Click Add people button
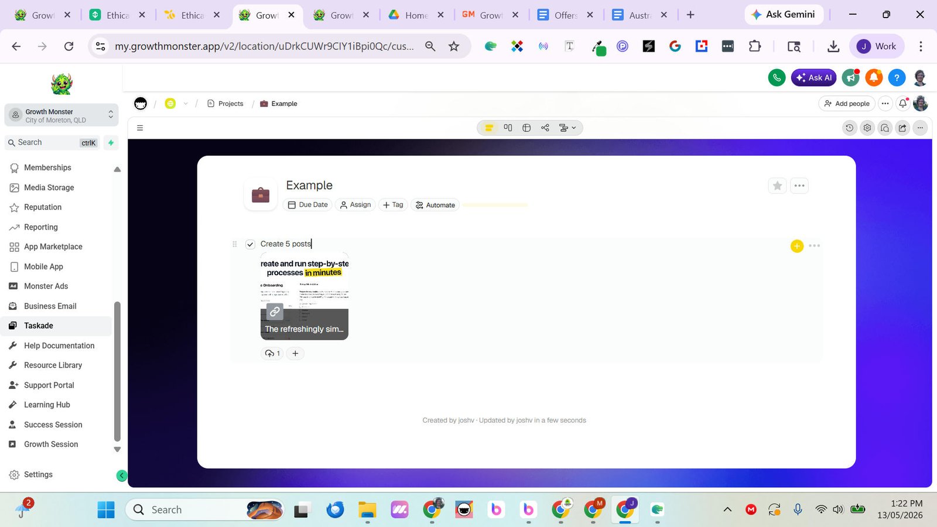This screenshot has width=937, height=527. click(847, 104)
